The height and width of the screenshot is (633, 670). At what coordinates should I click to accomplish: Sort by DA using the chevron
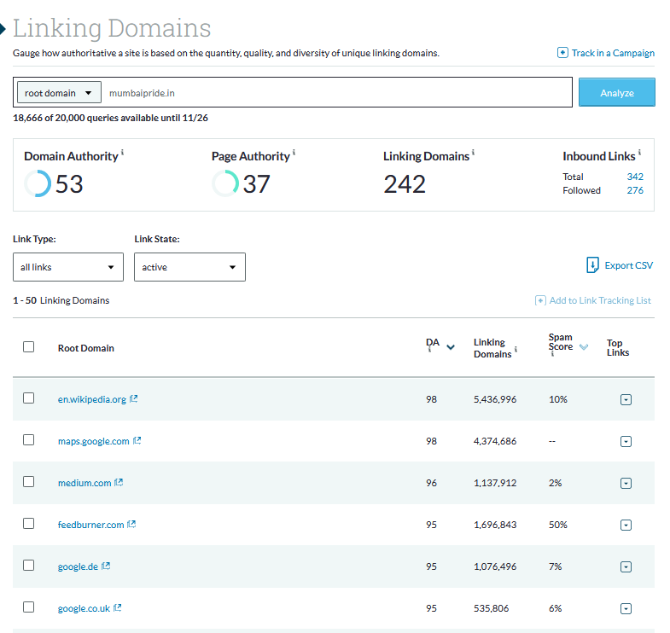(451, 347)
